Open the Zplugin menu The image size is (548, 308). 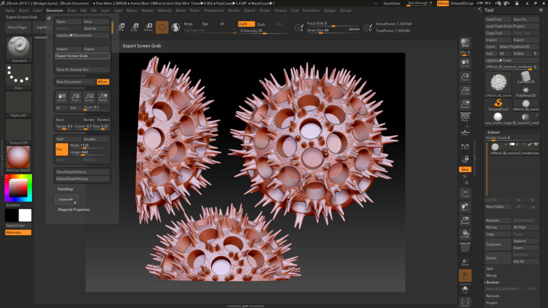(x=330, y=11)
